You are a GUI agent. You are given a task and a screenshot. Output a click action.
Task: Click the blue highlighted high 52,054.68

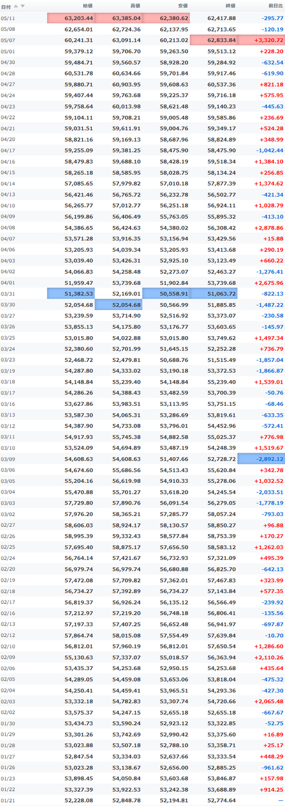point(119,304)
